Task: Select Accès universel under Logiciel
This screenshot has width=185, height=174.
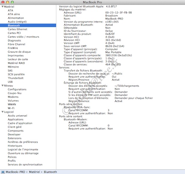Action: pos(17,116)
